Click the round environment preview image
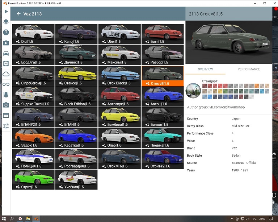Viewport: 278px width, 222px height. click(193, 91)
